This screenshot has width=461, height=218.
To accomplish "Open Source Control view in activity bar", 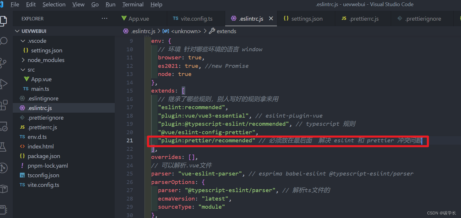I will [3, 63].
